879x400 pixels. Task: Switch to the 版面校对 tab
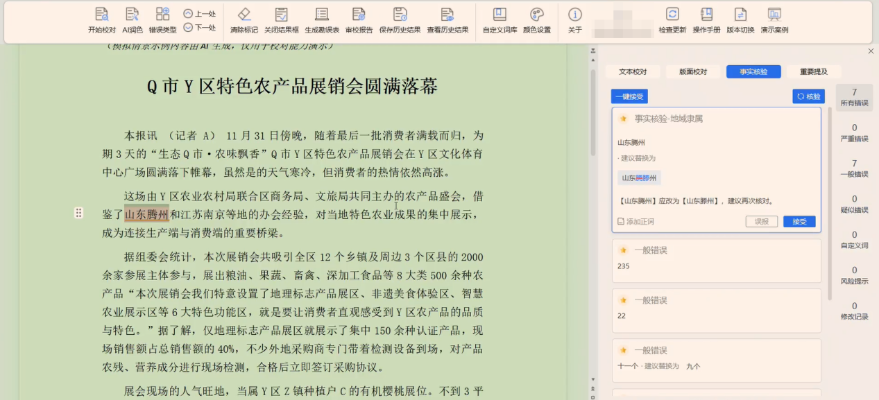pyautogui.click(x=693, y=71)
